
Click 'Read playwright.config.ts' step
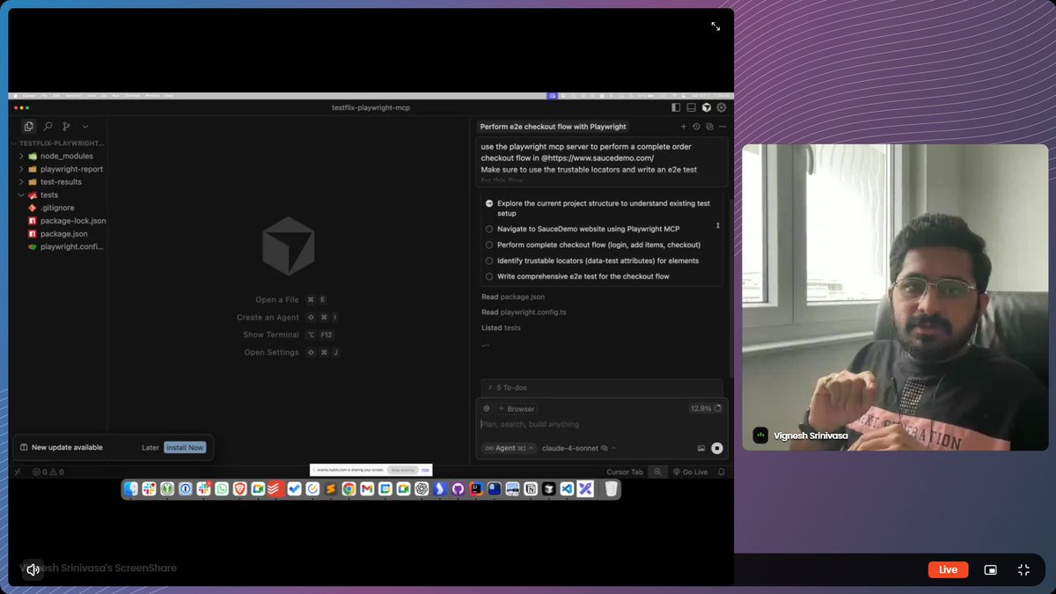tap(524, 312)
